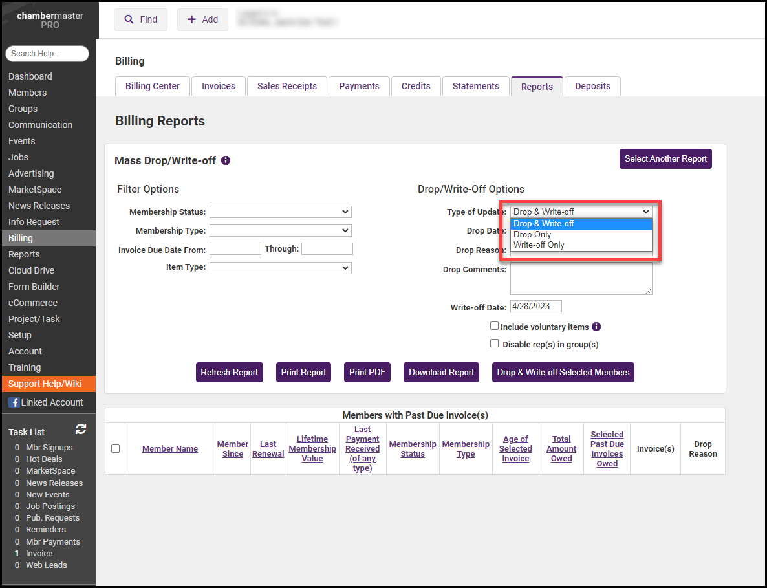Image resolution: width=767 pixels, height=588 pixels.
Task: Switch to the Invoices tab
Action: point(219,86)
